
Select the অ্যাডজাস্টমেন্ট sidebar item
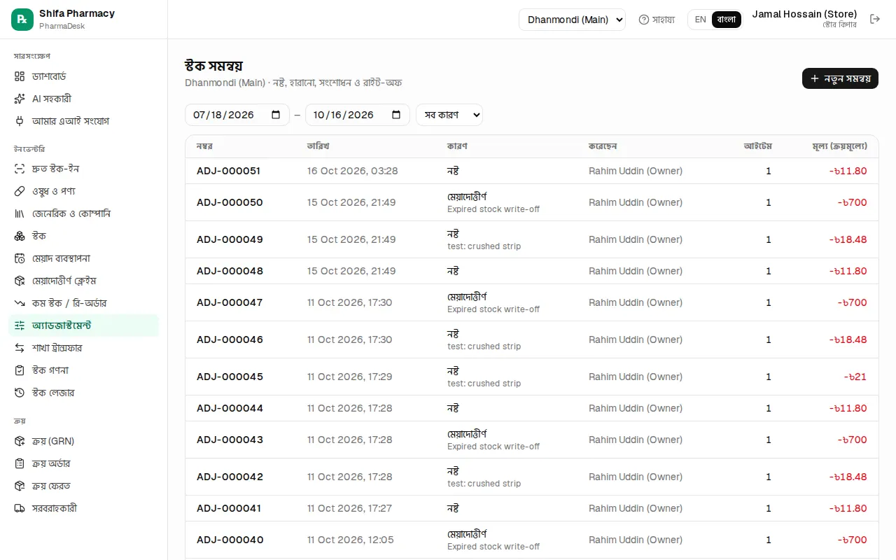click(x=83, y=325)
